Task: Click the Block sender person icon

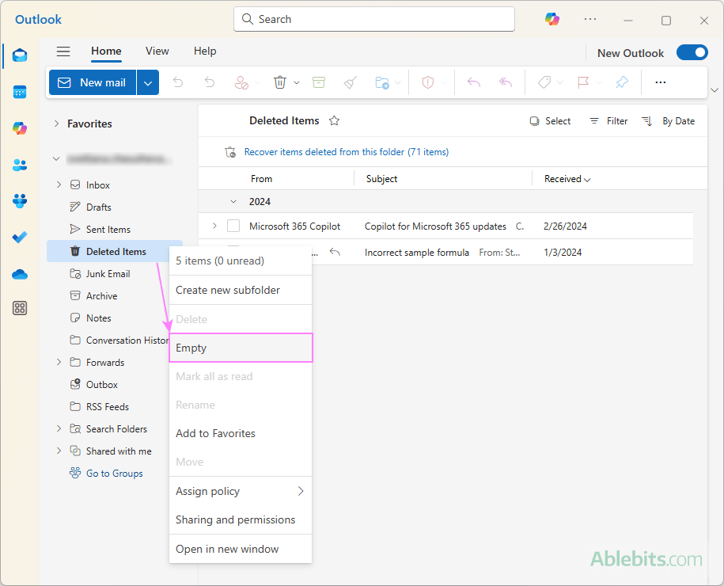Action: coord(241,82)
